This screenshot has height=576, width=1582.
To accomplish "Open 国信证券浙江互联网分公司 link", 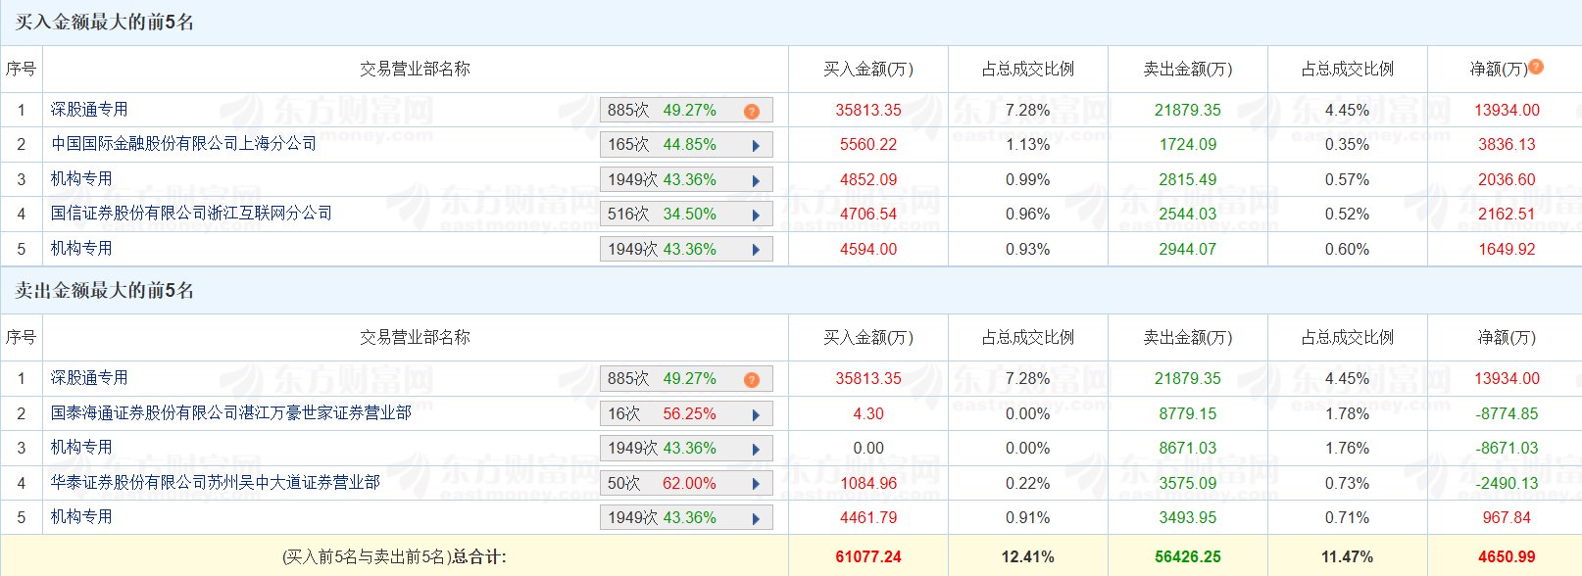I will point(191,214).
